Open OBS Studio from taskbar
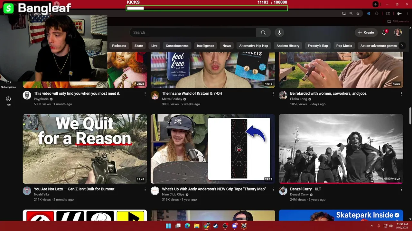The height and width of the screenshot is (231, 412). pyautogui.click(x=225, y=226)
